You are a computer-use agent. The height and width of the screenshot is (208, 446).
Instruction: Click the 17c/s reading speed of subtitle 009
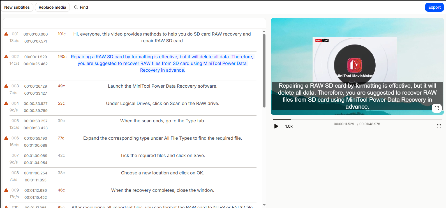[x=14, y=197]
